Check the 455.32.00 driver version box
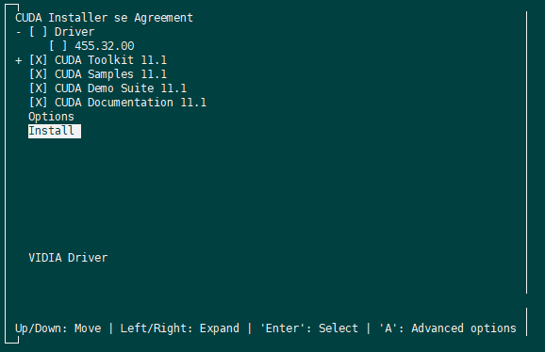The height and width of the screenshot is (352, 545). 58,46
